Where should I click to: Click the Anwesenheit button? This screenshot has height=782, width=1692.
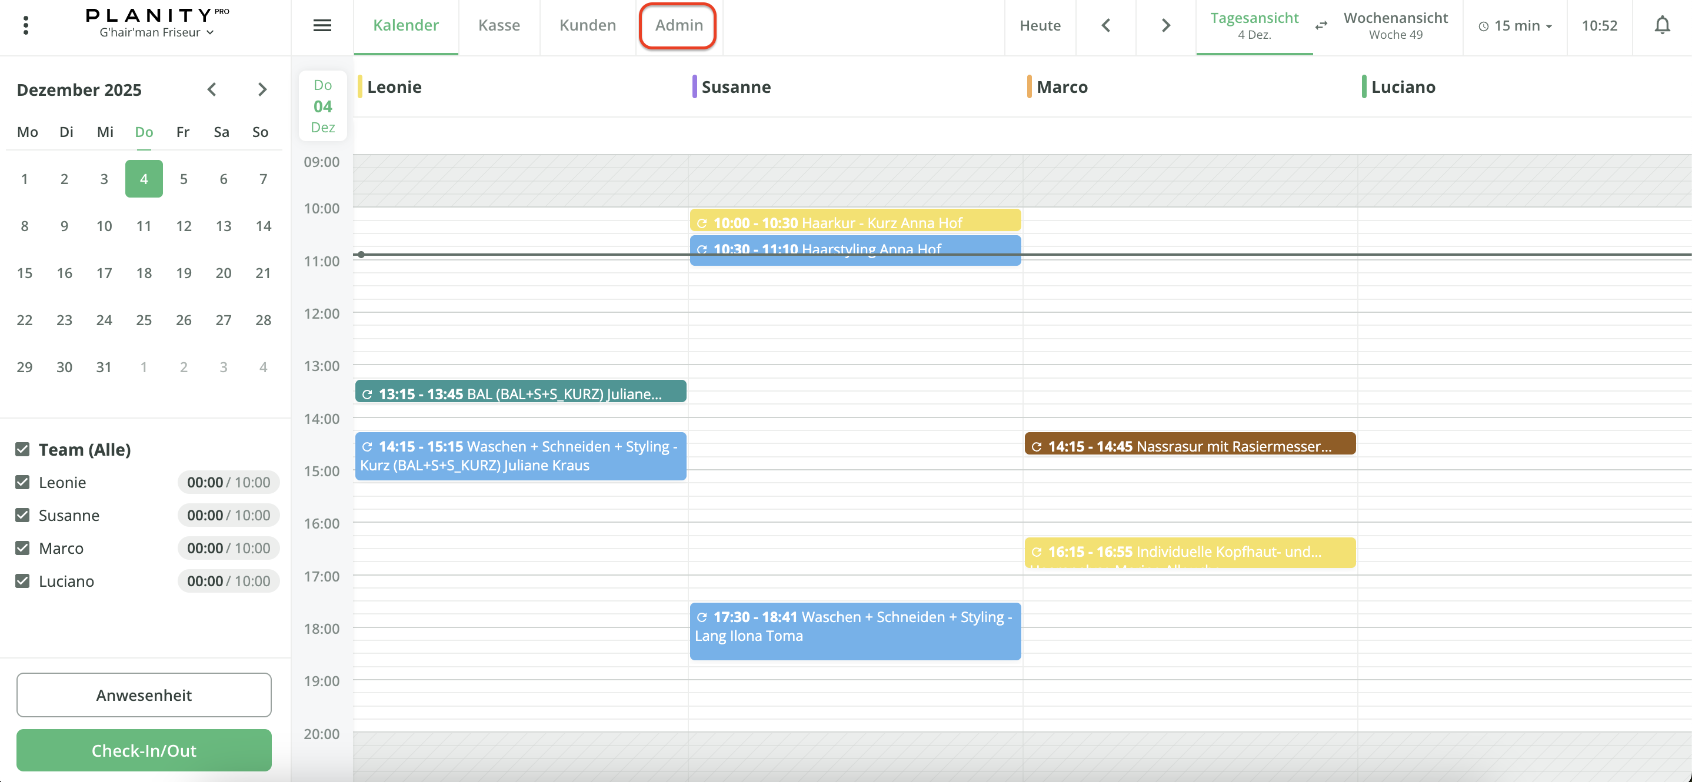click(144, 694)
